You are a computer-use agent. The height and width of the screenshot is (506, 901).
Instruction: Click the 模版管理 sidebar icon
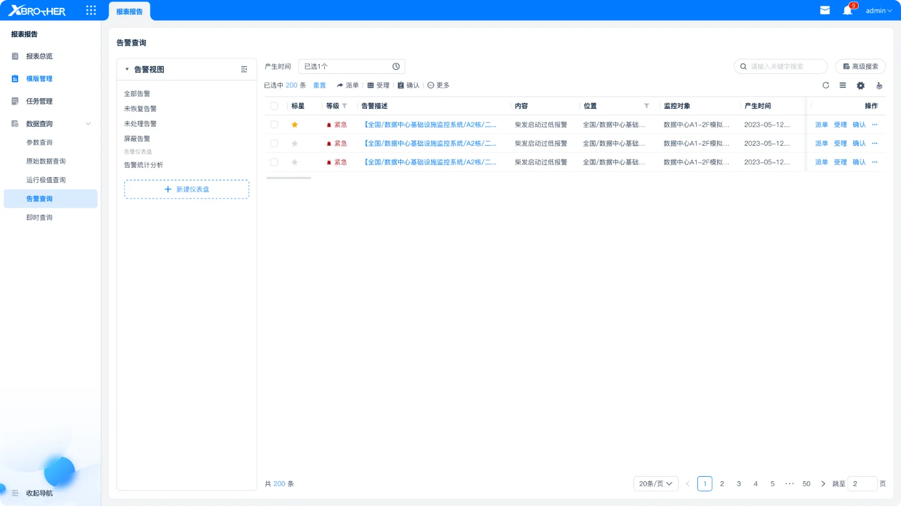(x=15, y=79)
